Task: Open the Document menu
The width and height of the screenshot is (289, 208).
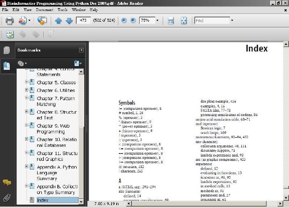Action: coord(45,10)
